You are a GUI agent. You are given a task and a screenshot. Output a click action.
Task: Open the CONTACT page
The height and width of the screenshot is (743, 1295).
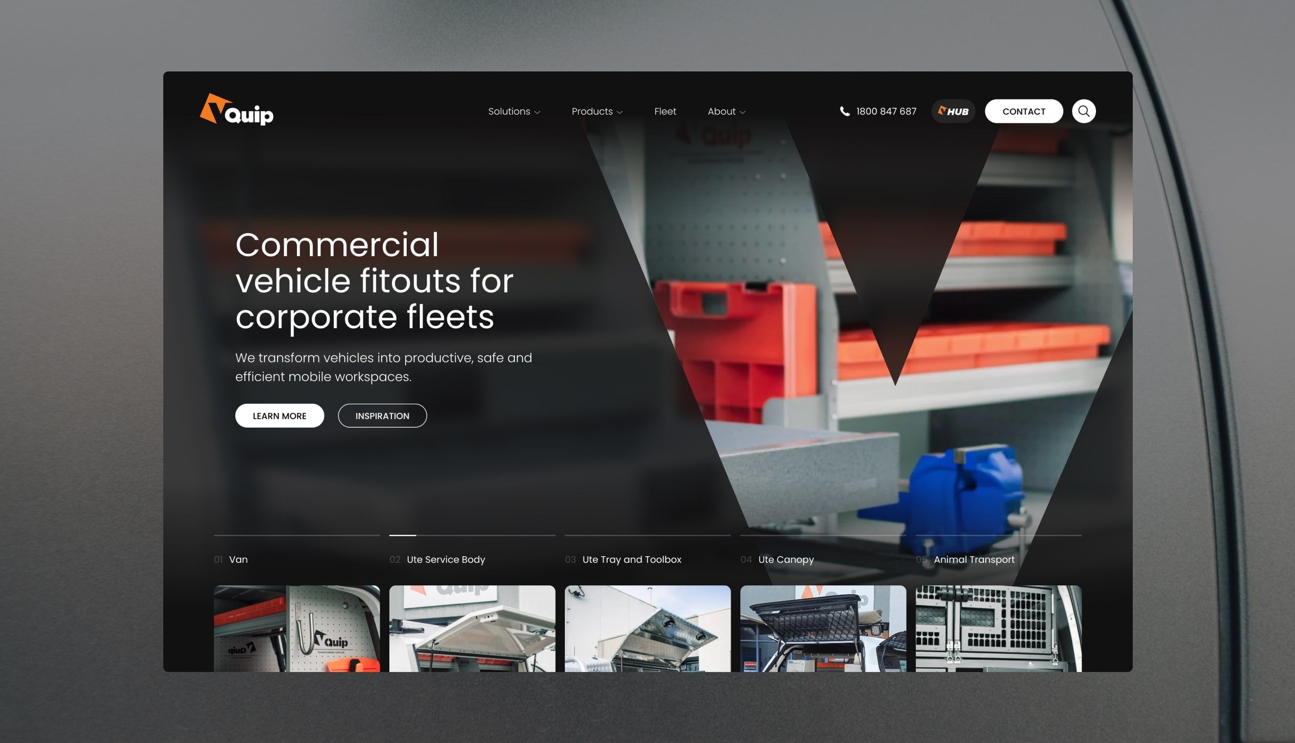1024,111
